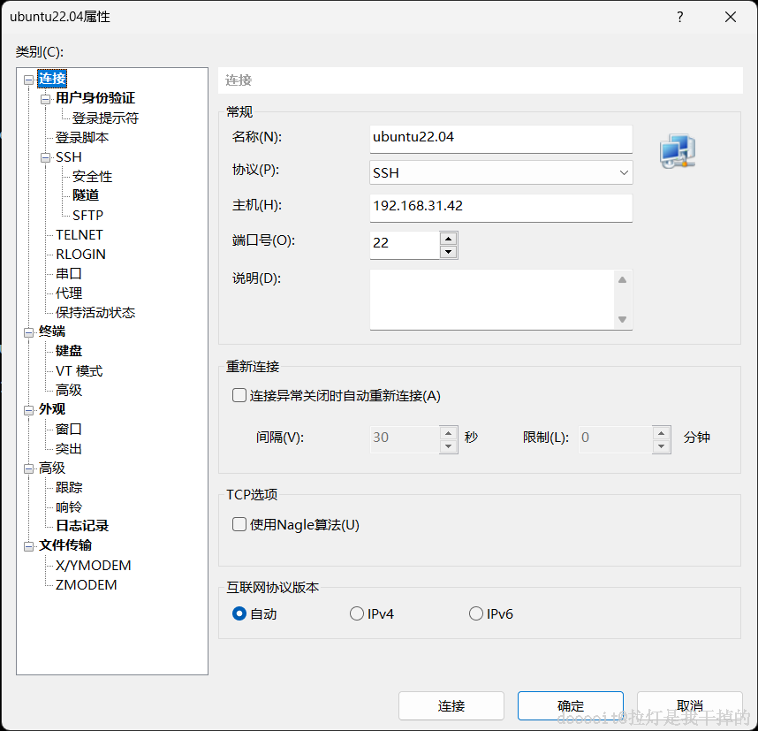Collapse the 文件传输 tree branch
This screenshot has height=731, width=758.
(30, 545)
